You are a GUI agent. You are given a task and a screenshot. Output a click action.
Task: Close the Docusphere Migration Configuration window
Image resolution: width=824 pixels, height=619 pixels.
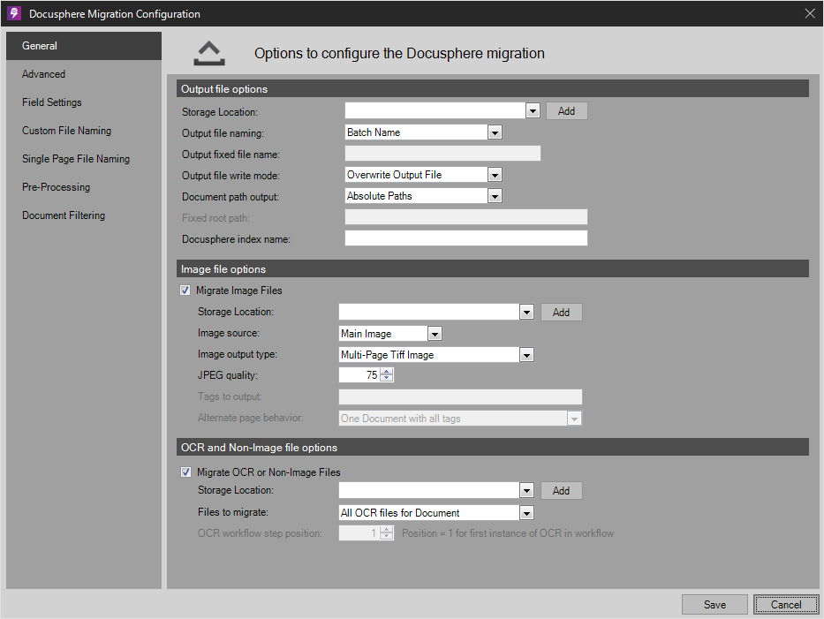[x=810, y=13]
